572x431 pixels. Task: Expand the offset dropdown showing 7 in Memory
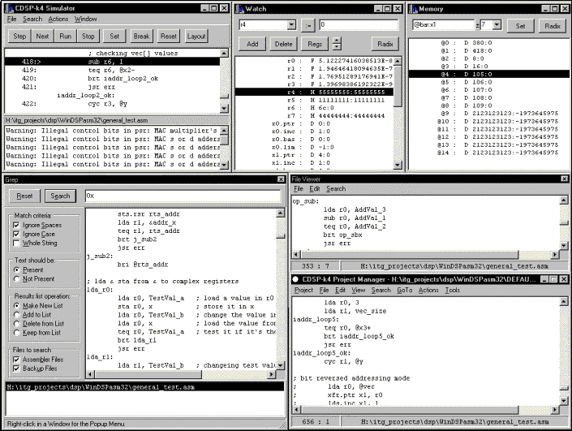coord(497,25)
